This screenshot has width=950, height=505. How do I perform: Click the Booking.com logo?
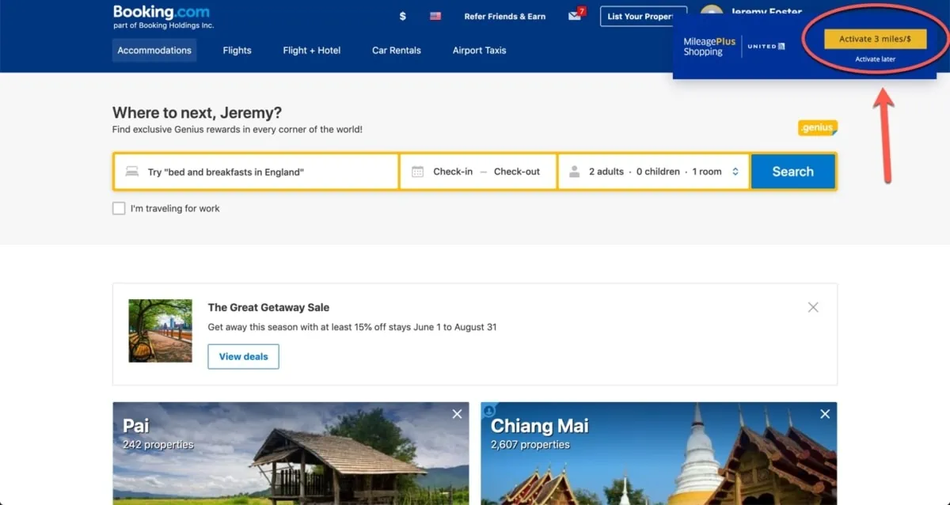(x=161, y=12)
